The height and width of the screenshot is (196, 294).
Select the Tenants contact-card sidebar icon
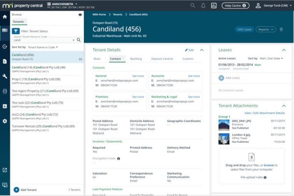pyautogui.click(x=5, y=30)
